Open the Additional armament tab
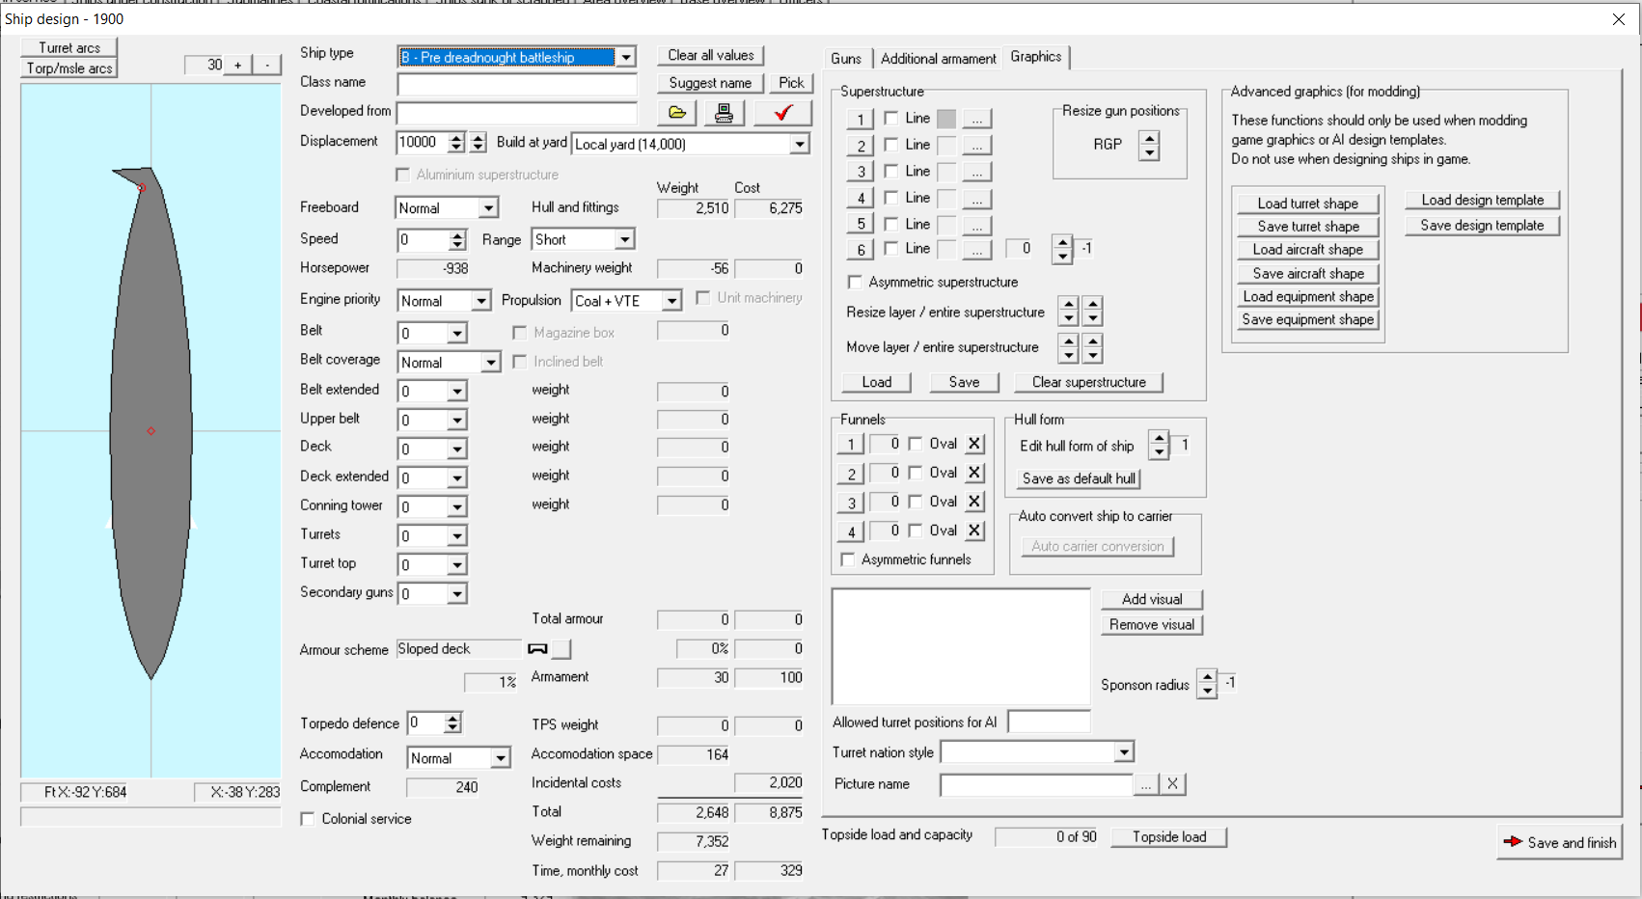 tap(938, 59)
